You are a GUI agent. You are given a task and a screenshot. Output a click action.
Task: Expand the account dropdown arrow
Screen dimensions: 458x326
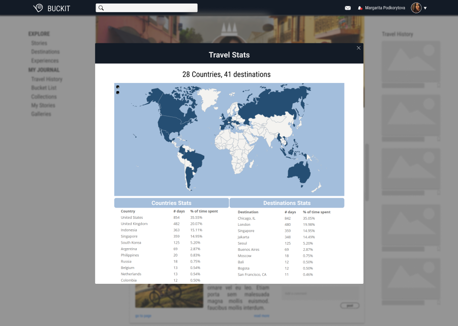point(425,8)
